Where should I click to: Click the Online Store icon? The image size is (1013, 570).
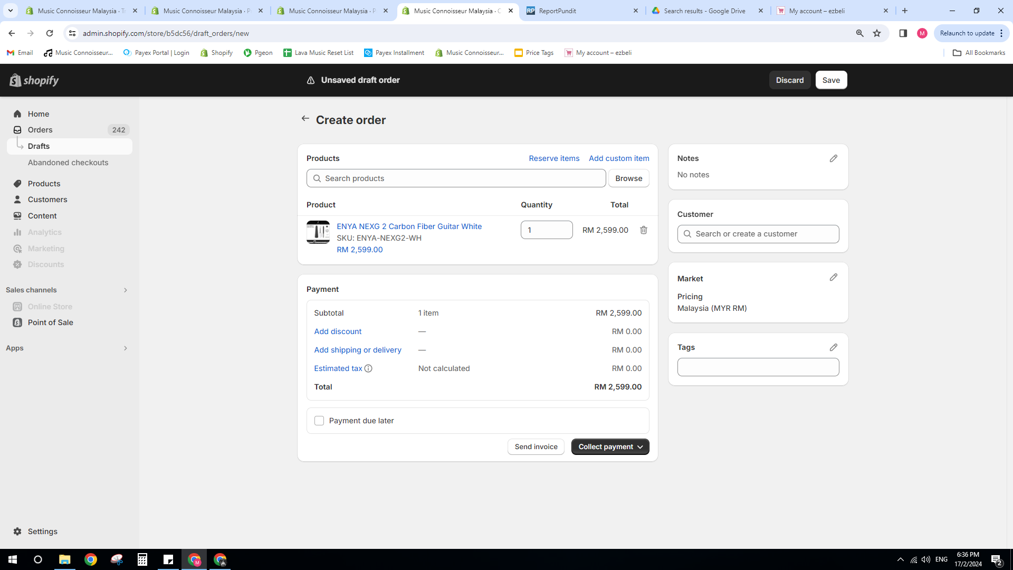(17, 307)
